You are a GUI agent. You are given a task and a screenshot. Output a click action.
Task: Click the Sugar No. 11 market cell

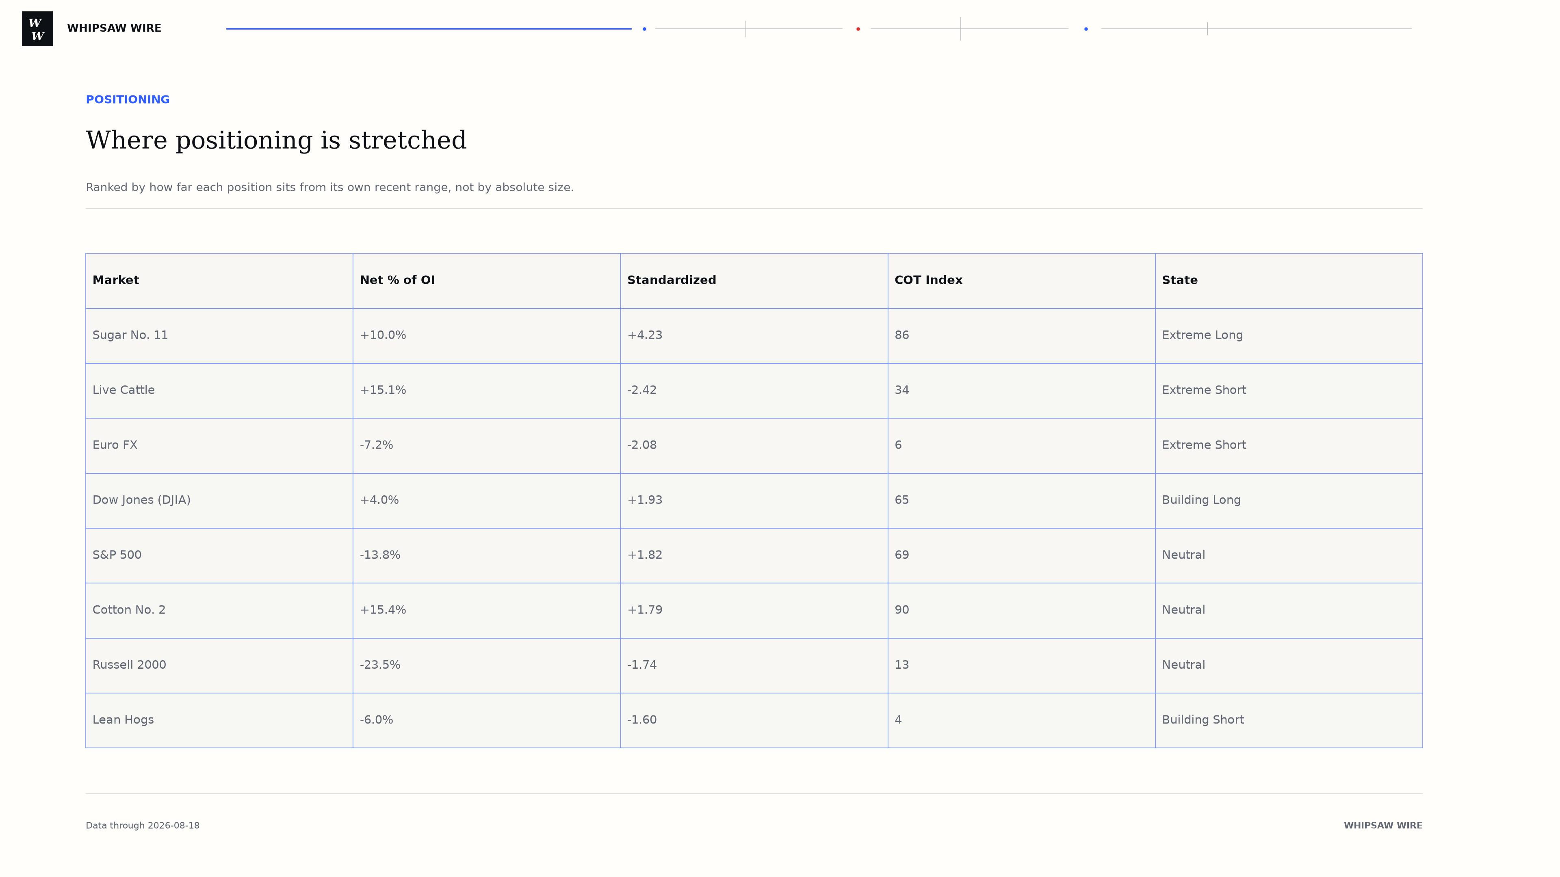click(x=219, y=336)
